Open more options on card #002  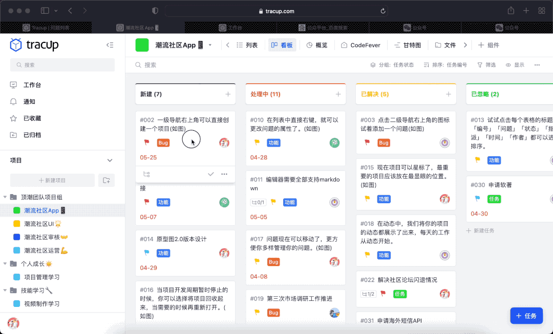click(224, 174)
